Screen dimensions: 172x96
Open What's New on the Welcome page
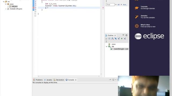pyautogui.click(x=148, y=26)
